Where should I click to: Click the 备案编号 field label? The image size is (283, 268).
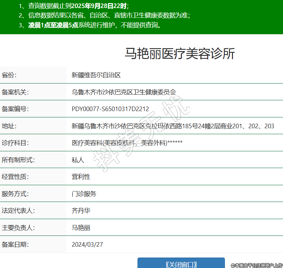pyautogui.click(x=15, y=109)
